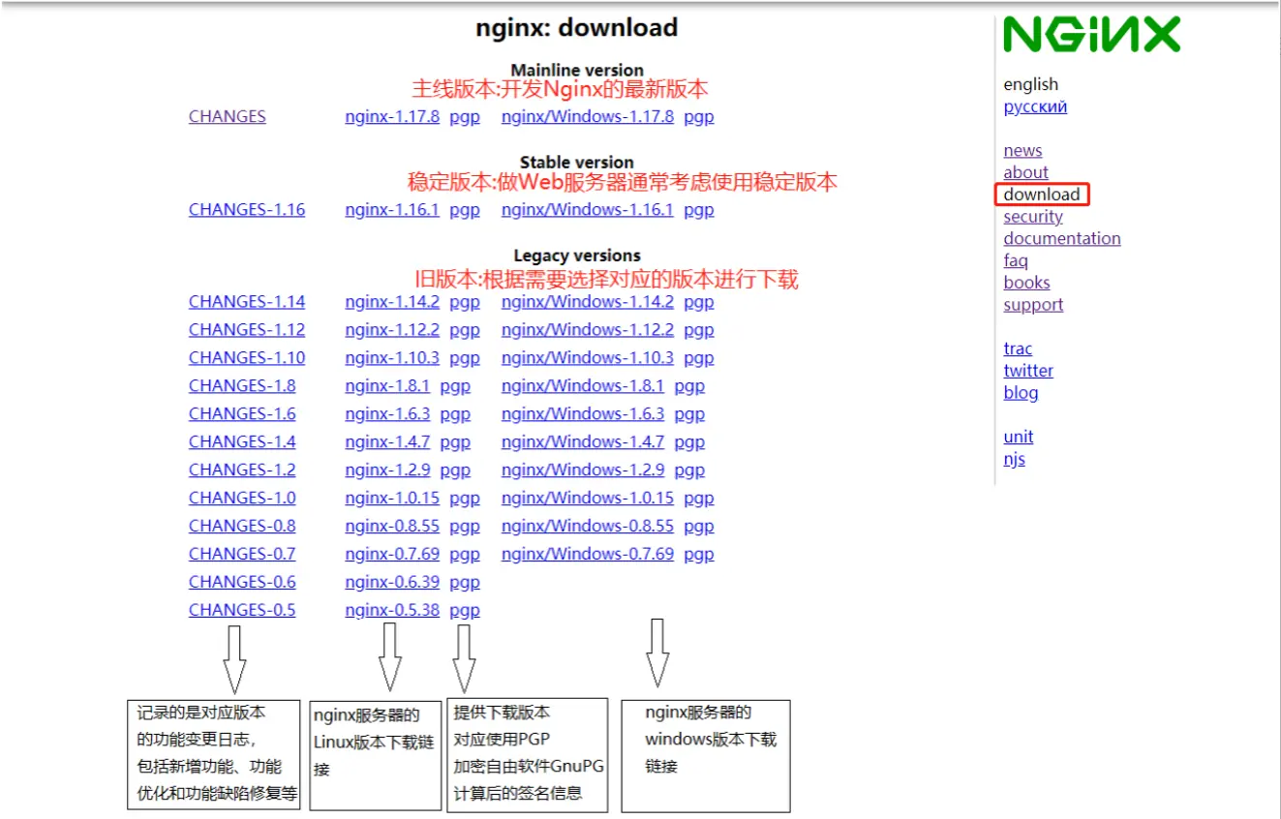Download nginx-1.2.9 source
Screen dimensions: 1281x819
click(x=387, y=470)
